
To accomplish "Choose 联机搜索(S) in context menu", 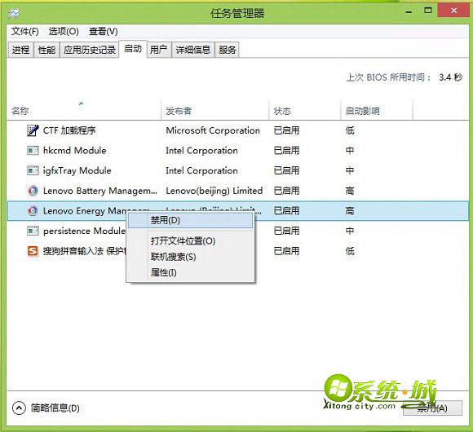I will [190, 257].
